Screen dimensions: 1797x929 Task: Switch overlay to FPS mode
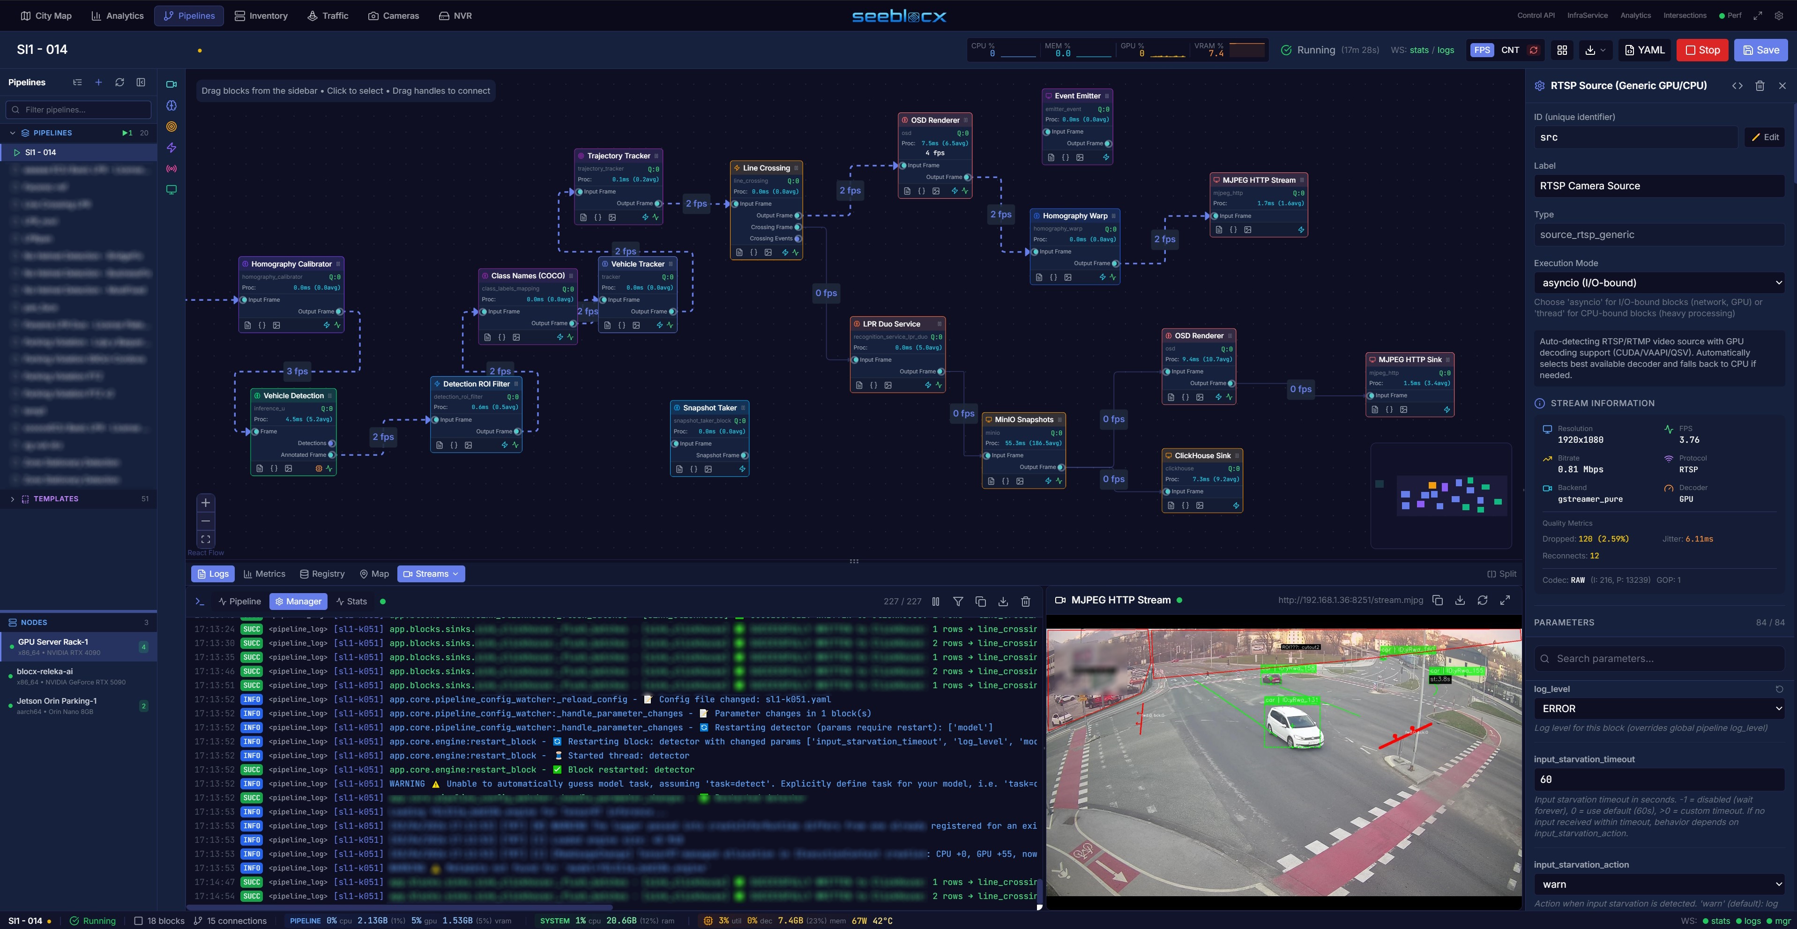[x=1482, y=50]
